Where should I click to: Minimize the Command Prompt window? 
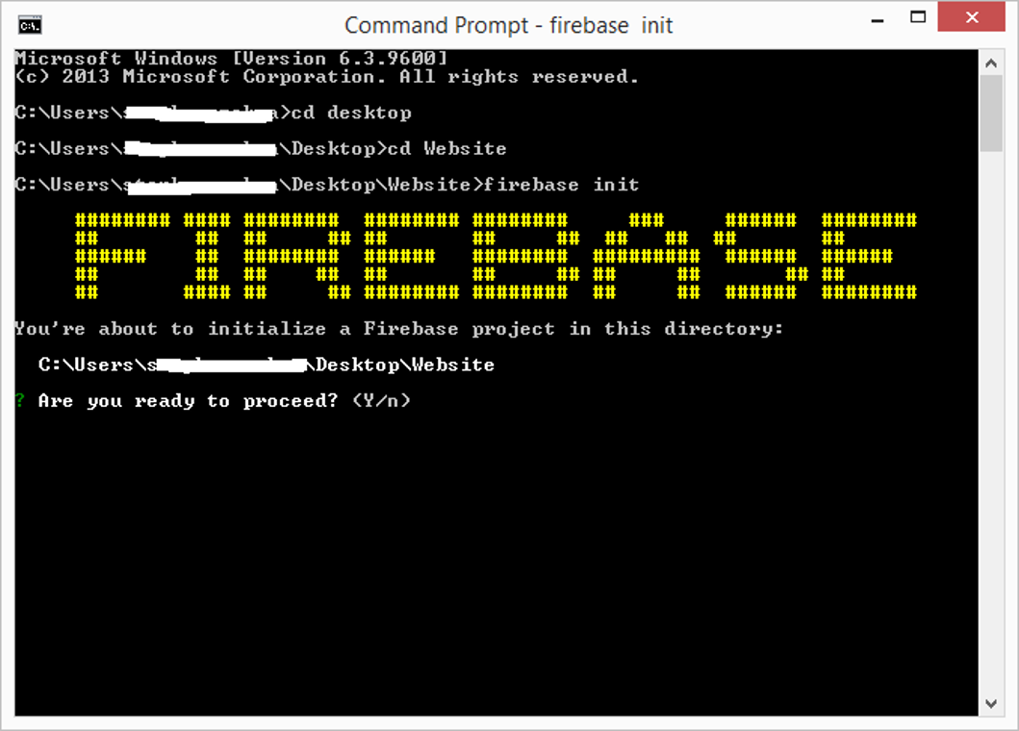tap(878, 18)
